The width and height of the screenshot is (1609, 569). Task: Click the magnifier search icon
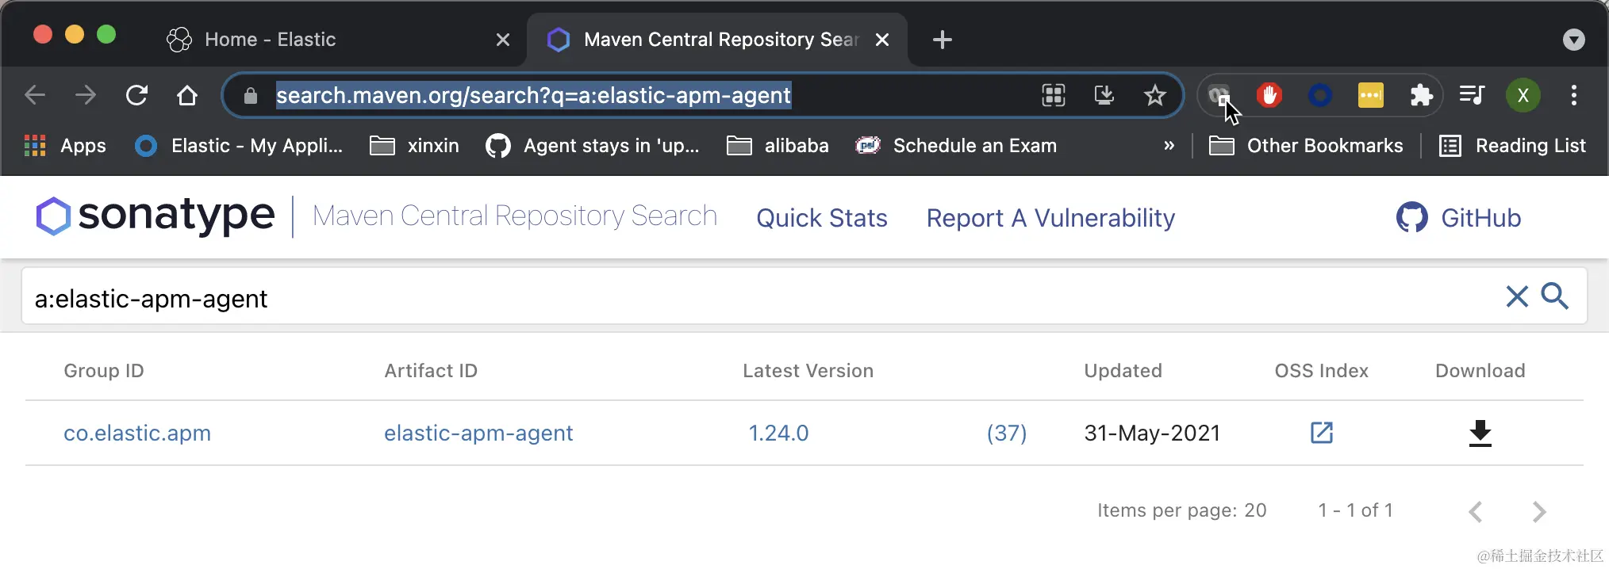1555,296
